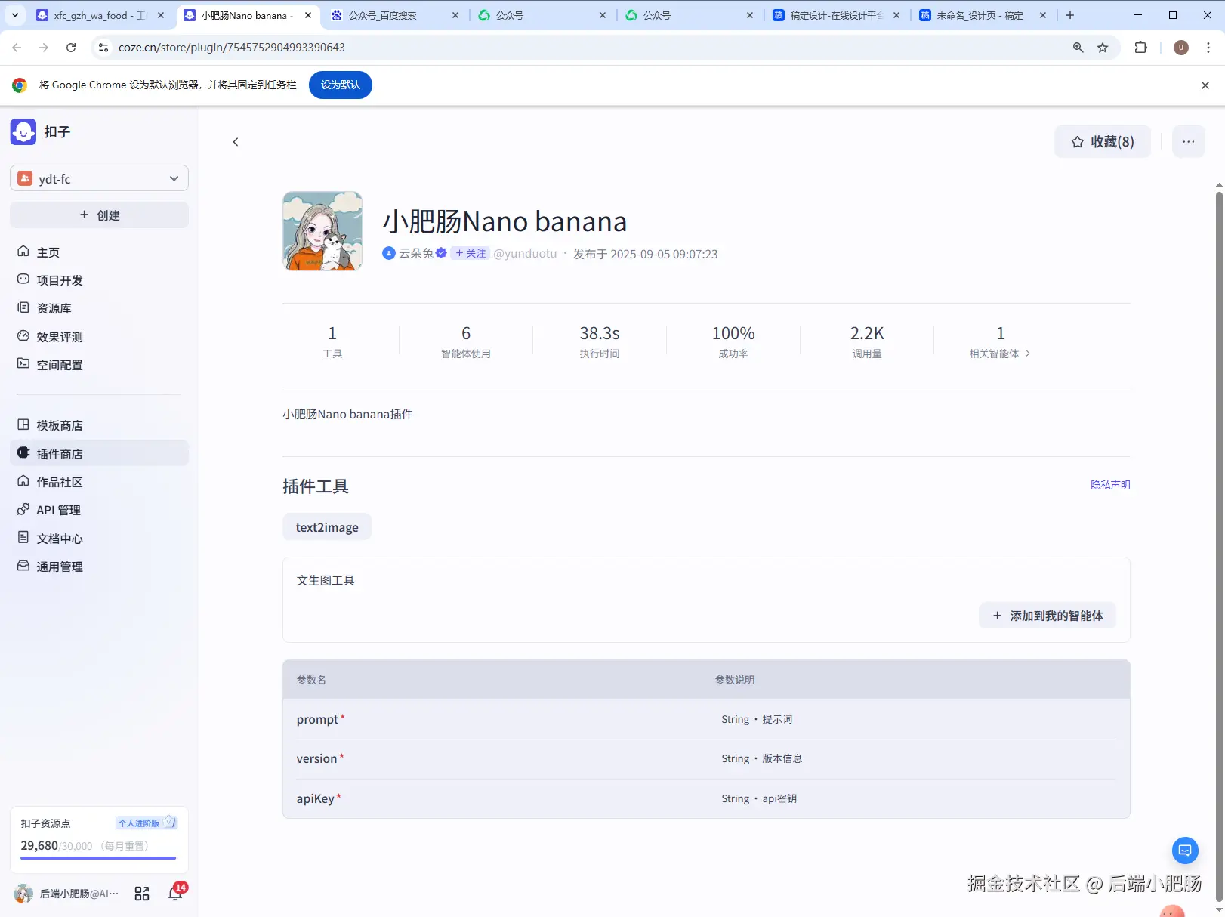The width and height of the screenshot is (1225, 917).
Task: Click the resource points progress bar
Action: point(98,858)
